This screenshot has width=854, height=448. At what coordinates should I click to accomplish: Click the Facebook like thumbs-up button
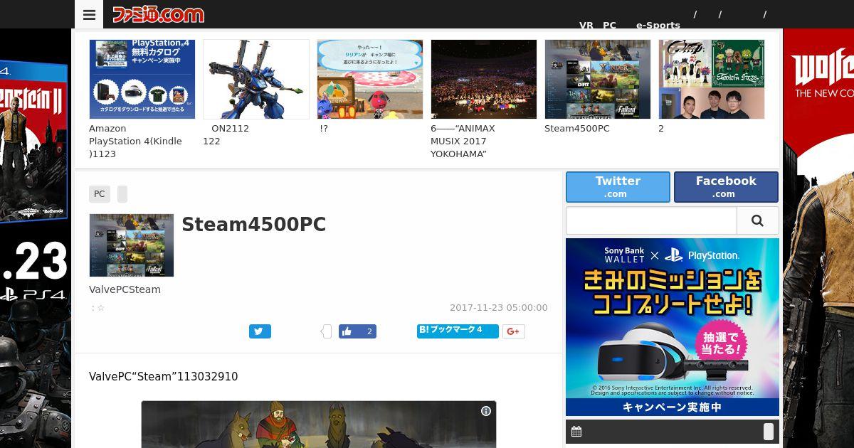(357, 331)
